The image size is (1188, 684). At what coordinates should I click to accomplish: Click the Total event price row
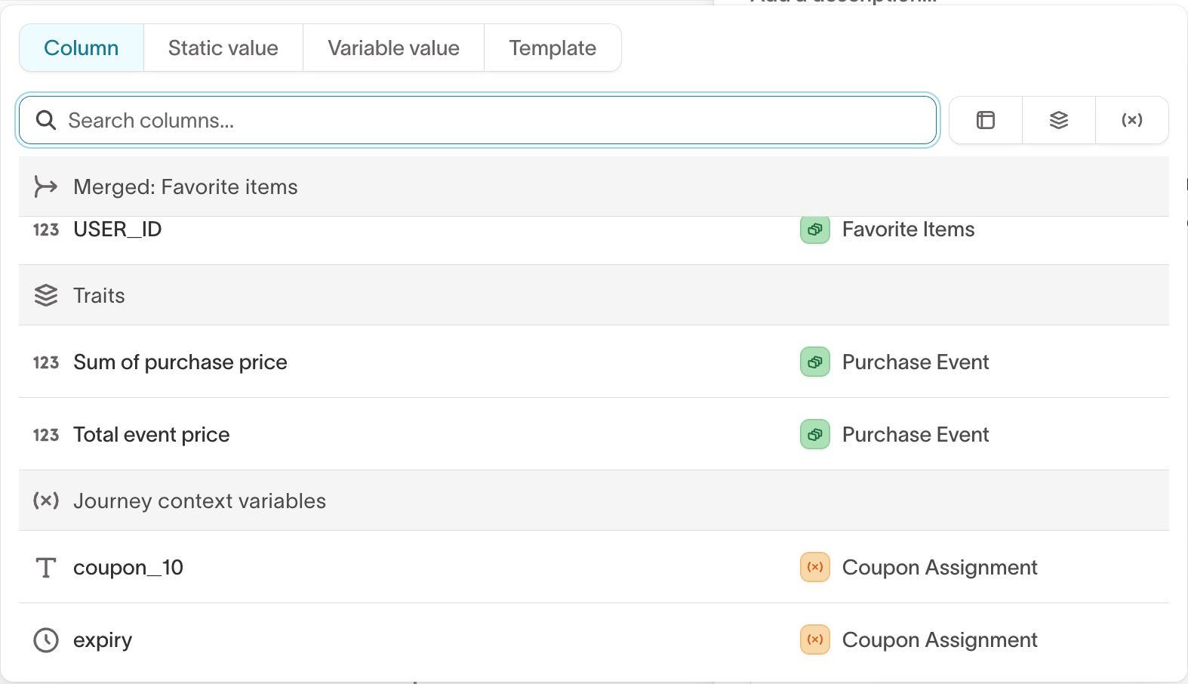point(151,434)
